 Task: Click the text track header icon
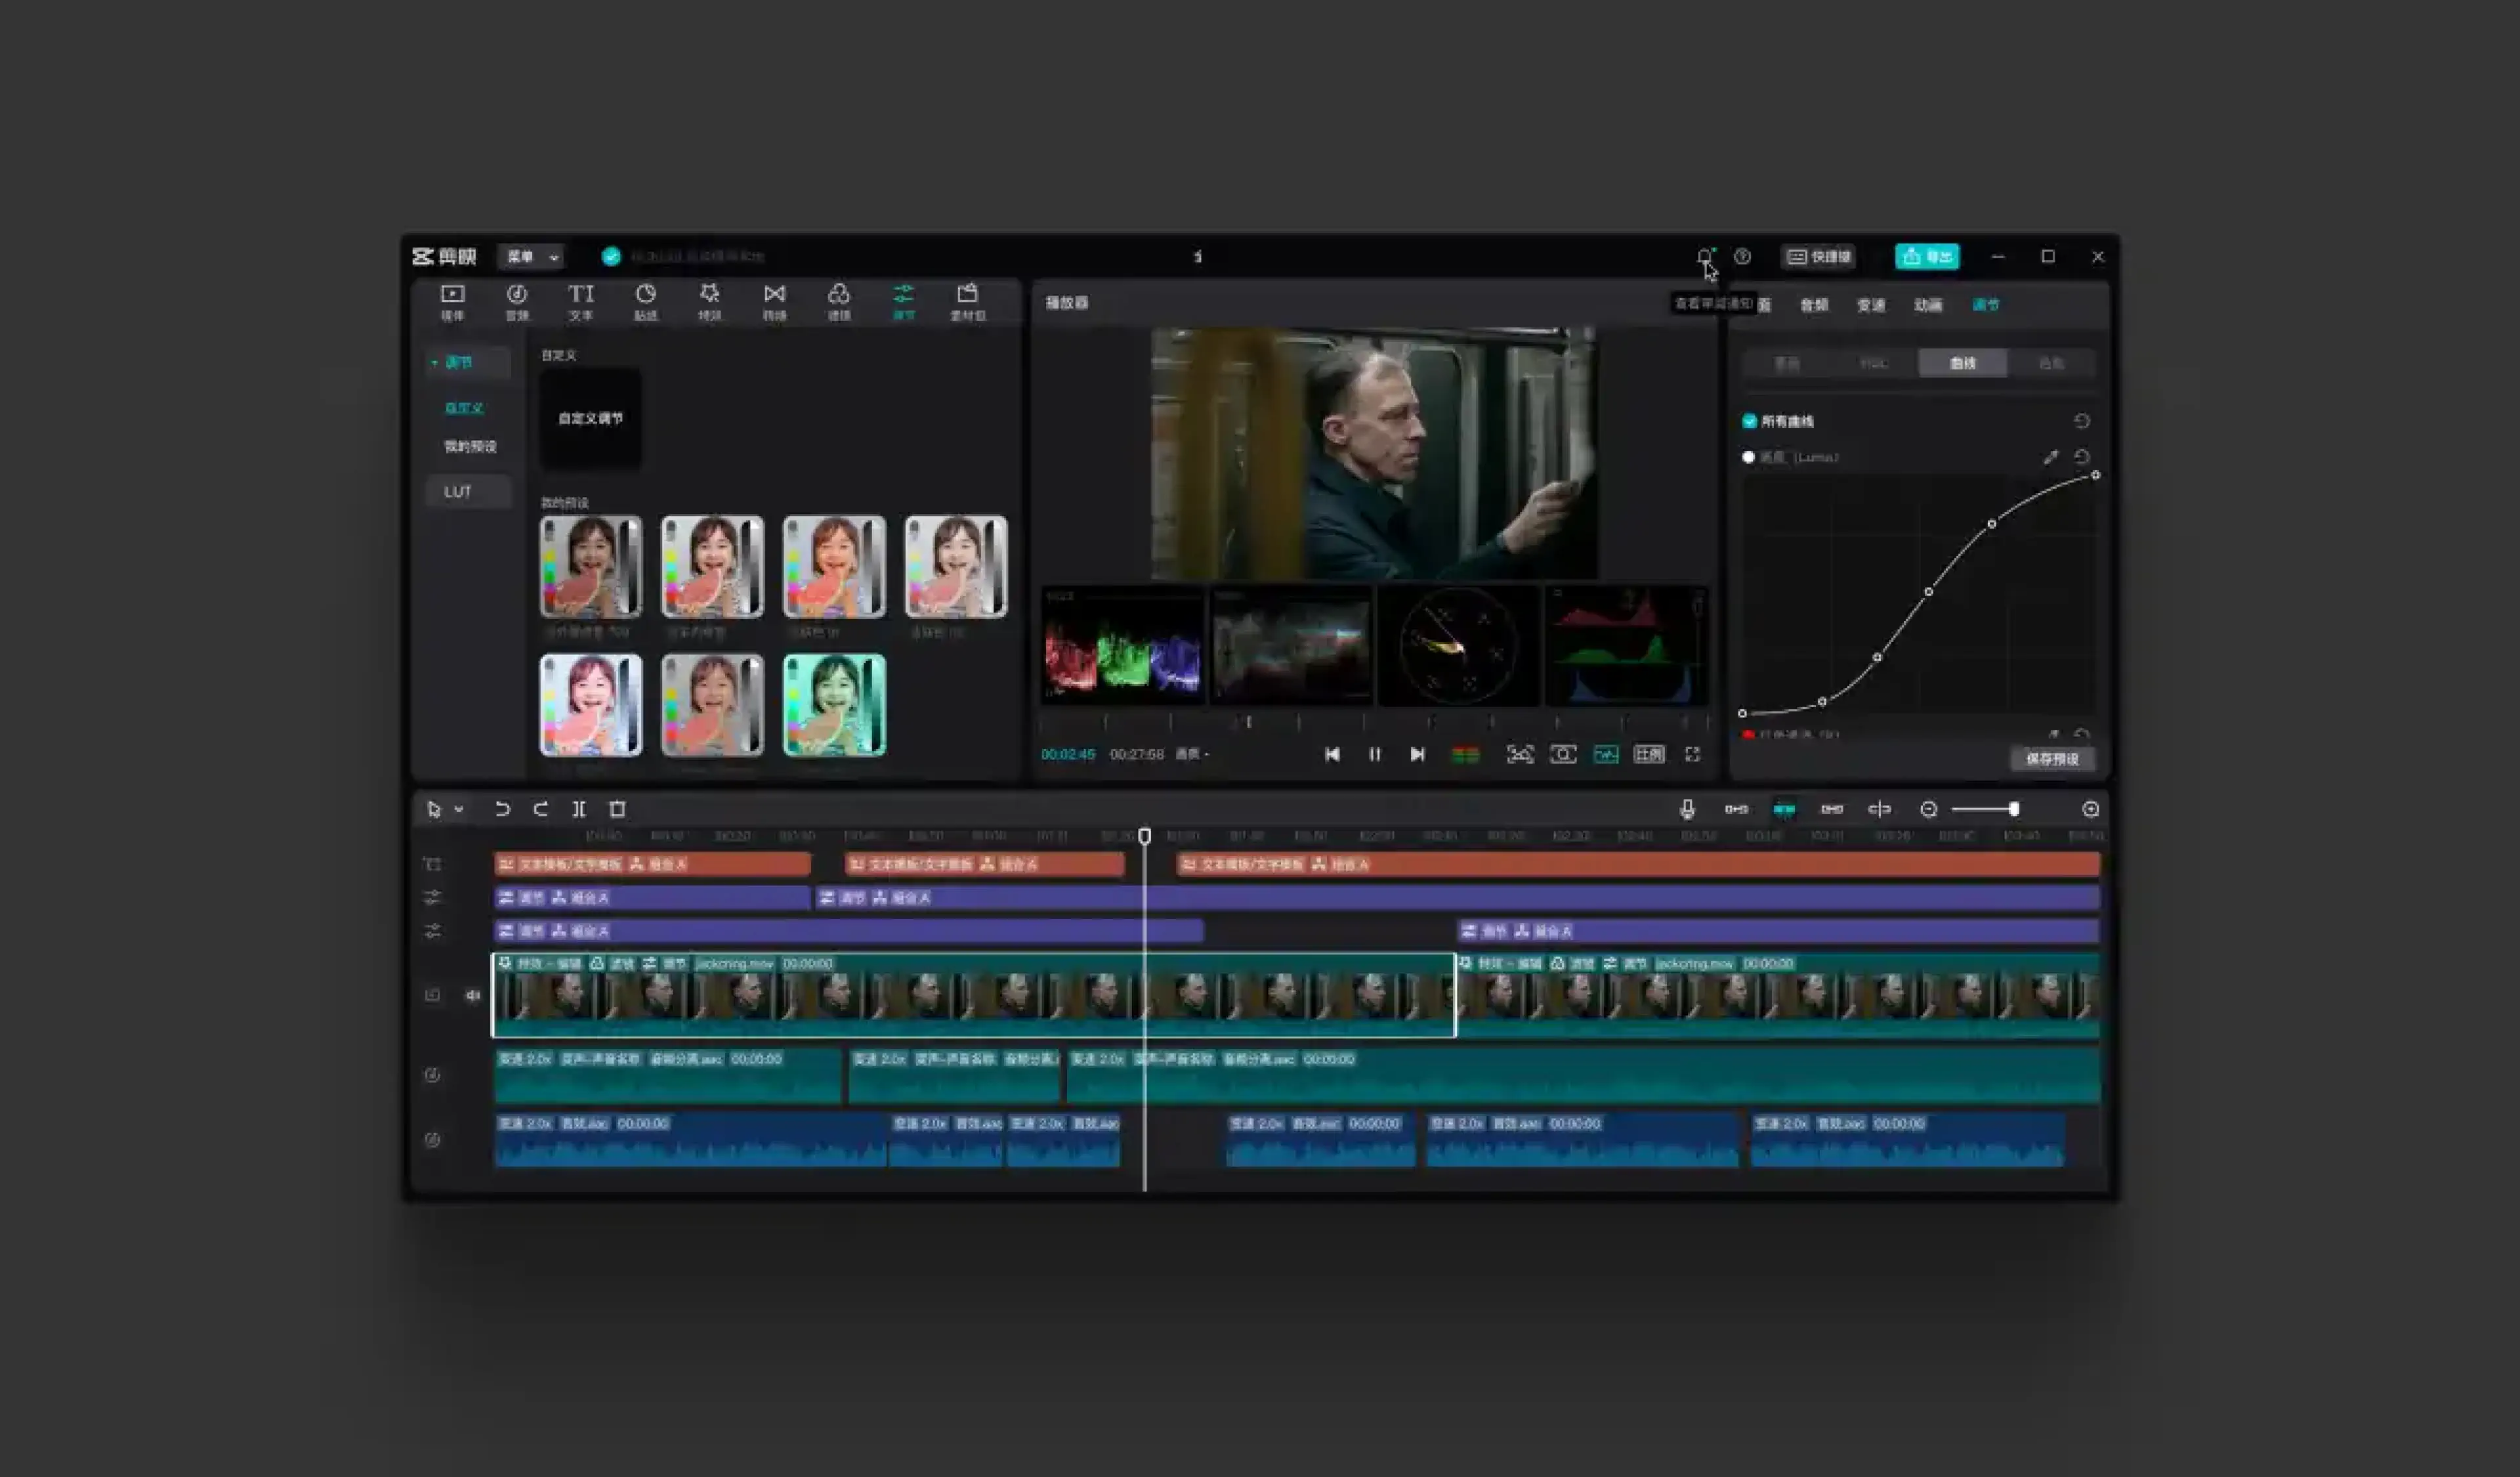click(x=432, y=864)
